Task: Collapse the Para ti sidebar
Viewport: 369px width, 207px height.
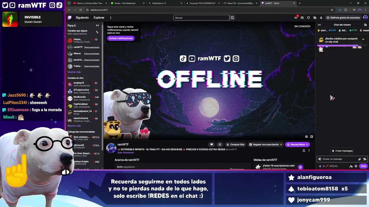Action: coord(97,26)
